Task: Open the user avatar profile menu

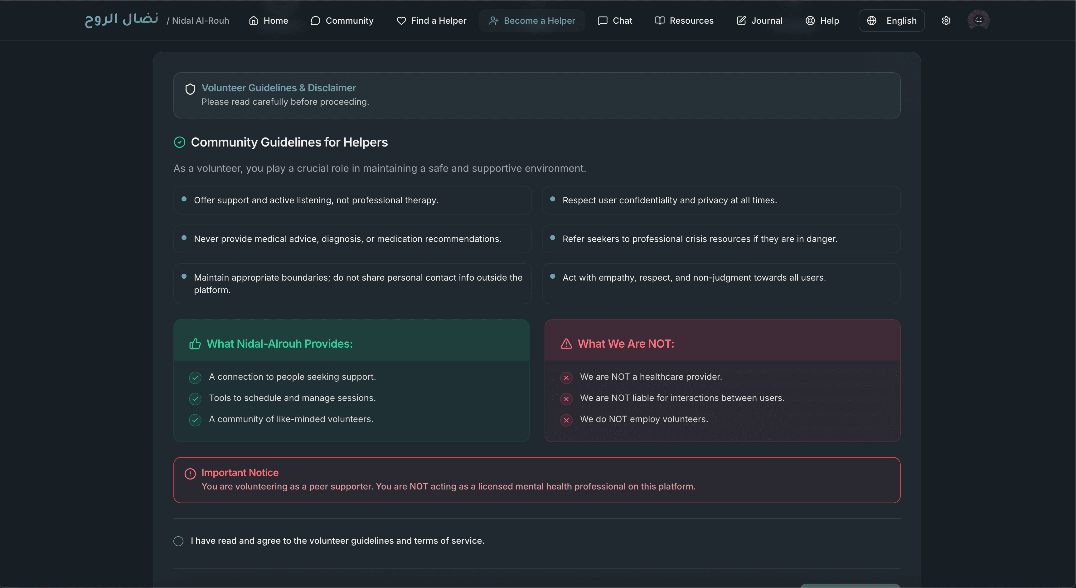Action: point(978,20)
